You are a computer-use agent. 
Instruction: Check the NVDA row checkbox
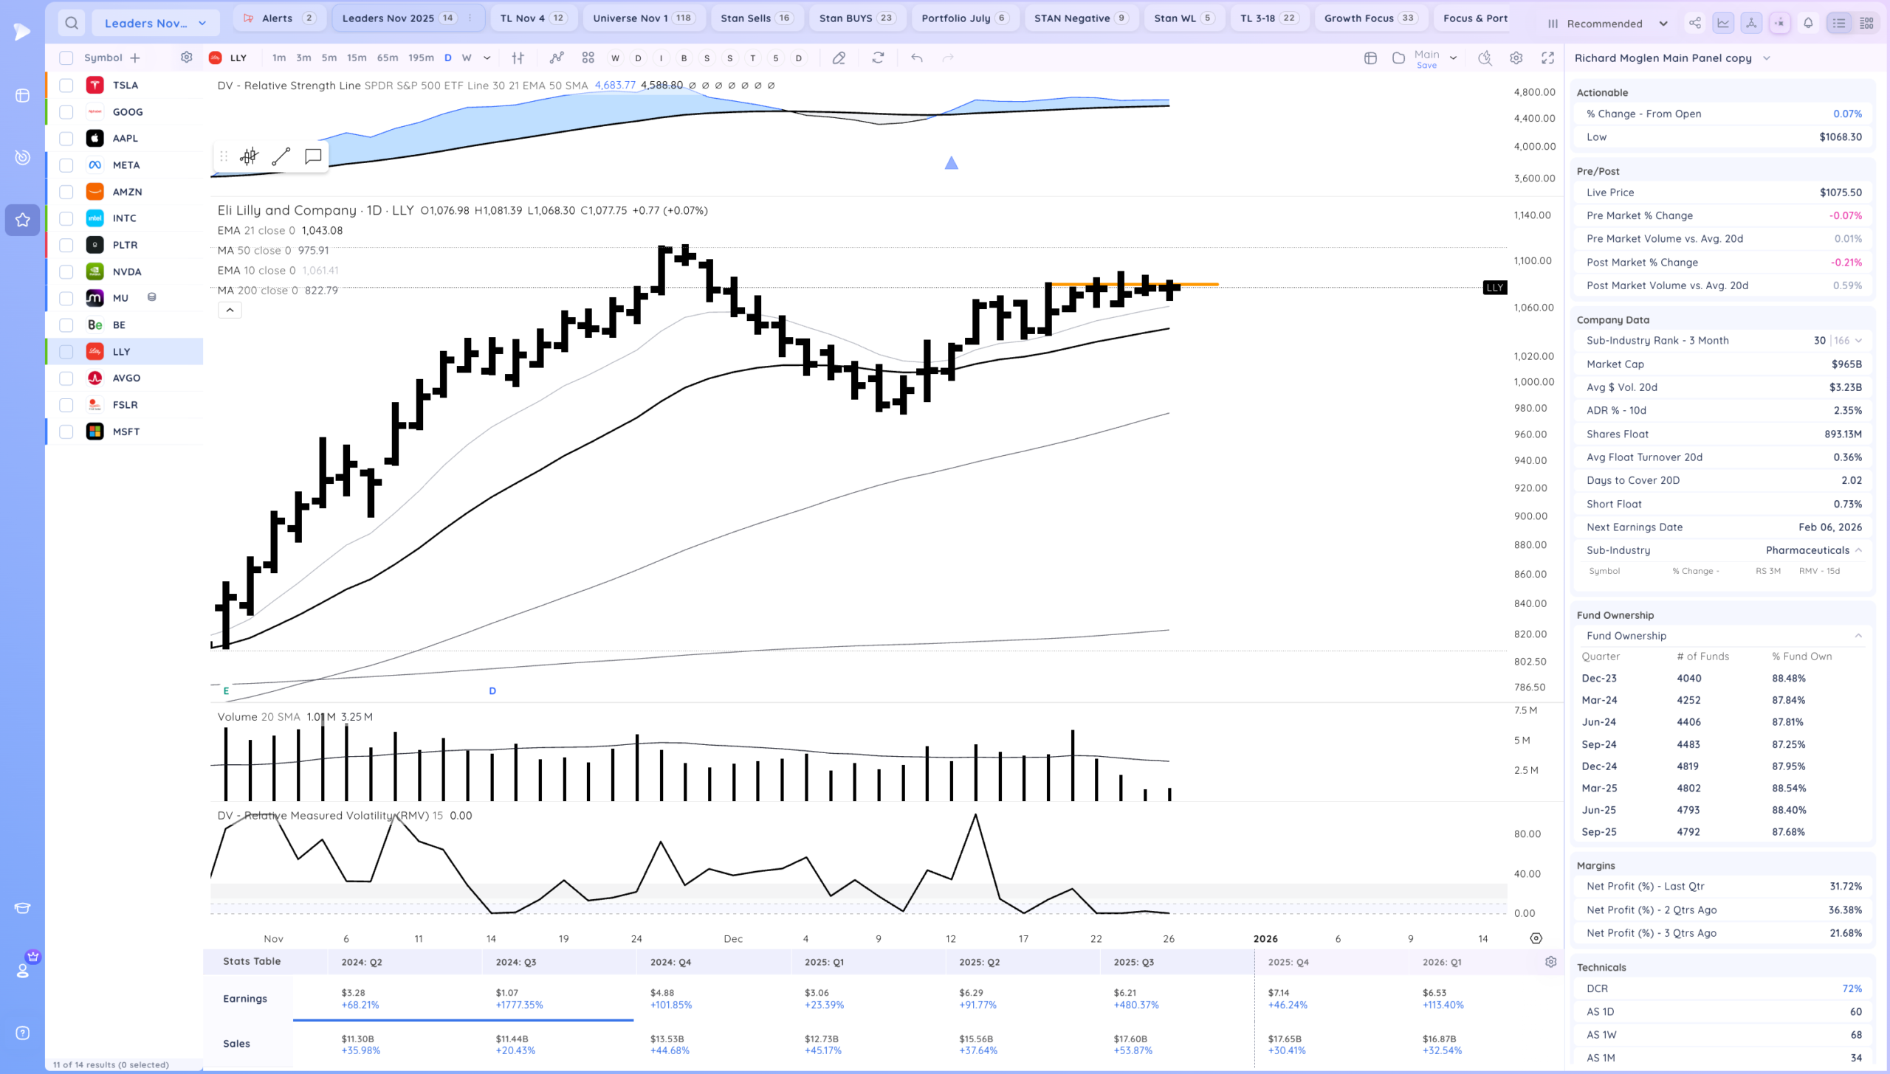click(x=66, y=271)
